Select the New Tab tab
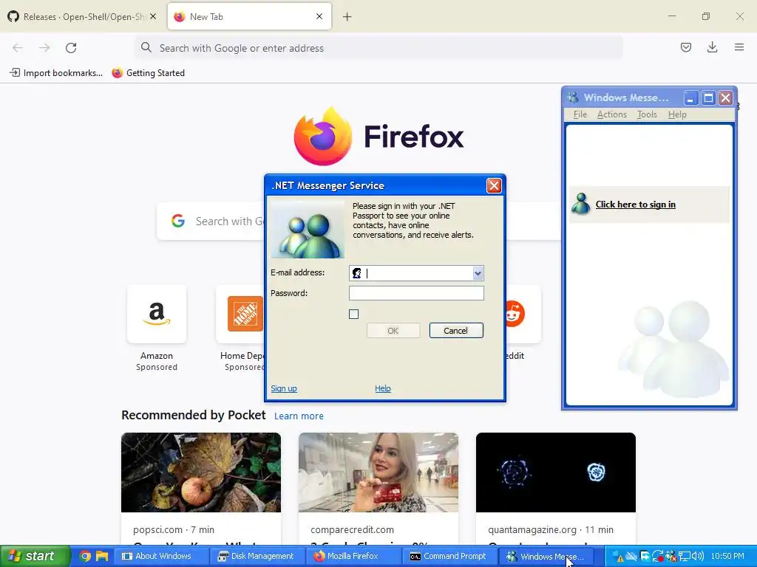This screenshot has width=757, height=567. click(x=249, y=16)
